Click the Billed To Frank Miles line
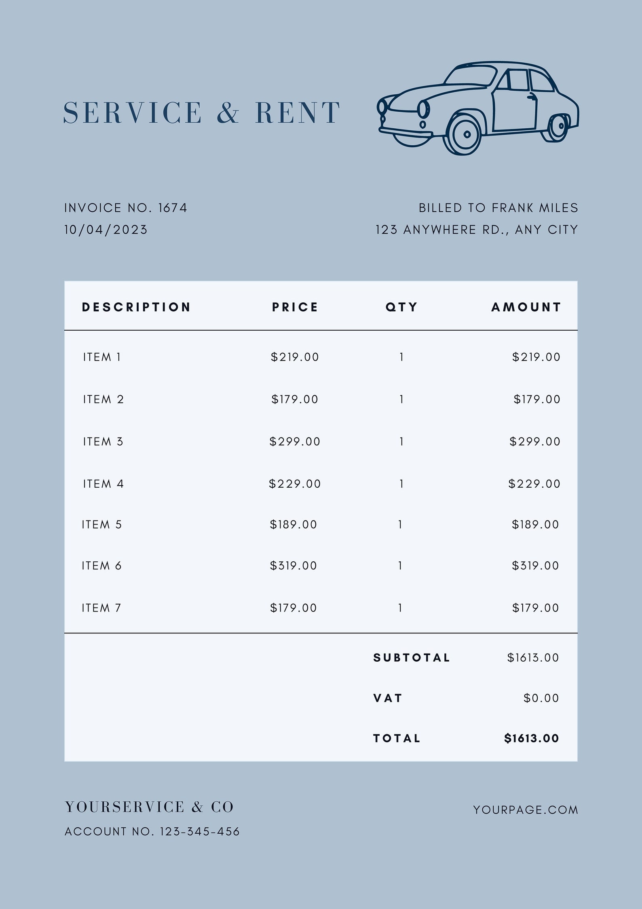The width and height of the screenshot is (642, 909). tap(498, 208)
